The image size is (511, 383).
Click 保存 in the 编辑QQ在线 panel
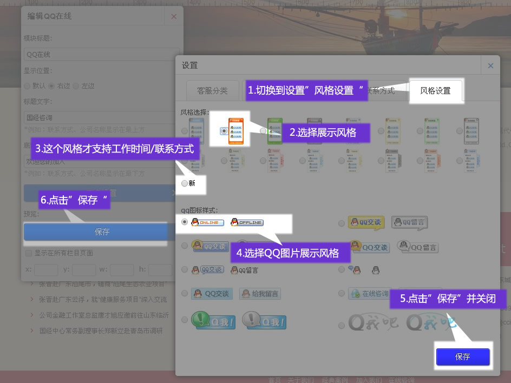[x=102, y=232]
